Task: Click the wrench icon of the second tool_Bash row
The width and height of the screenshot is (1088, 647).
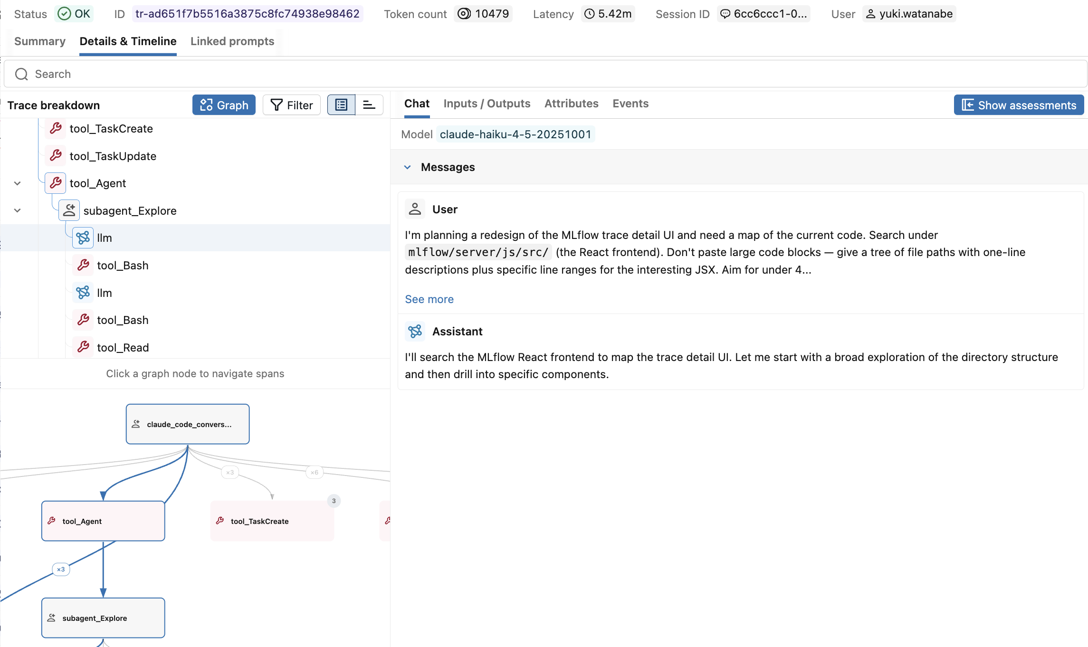Action: pos(83,320)
